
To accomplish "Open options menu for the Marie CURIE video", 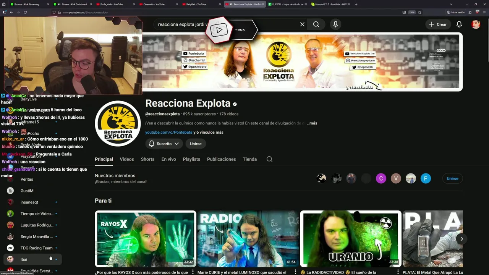I will tap(295, 272).
